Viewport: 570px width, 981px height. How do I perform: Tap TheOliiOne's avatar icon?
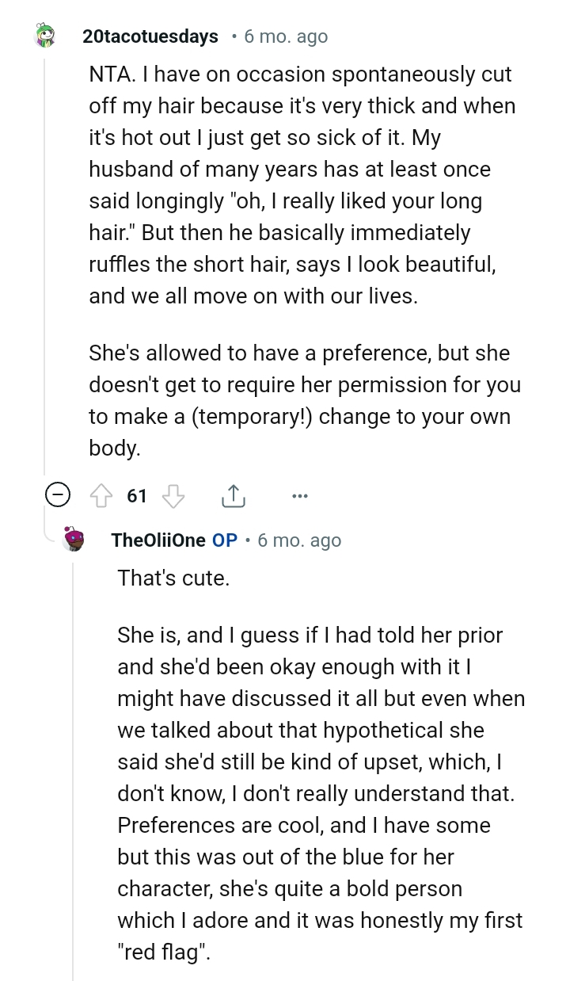(x=74, y=540)
